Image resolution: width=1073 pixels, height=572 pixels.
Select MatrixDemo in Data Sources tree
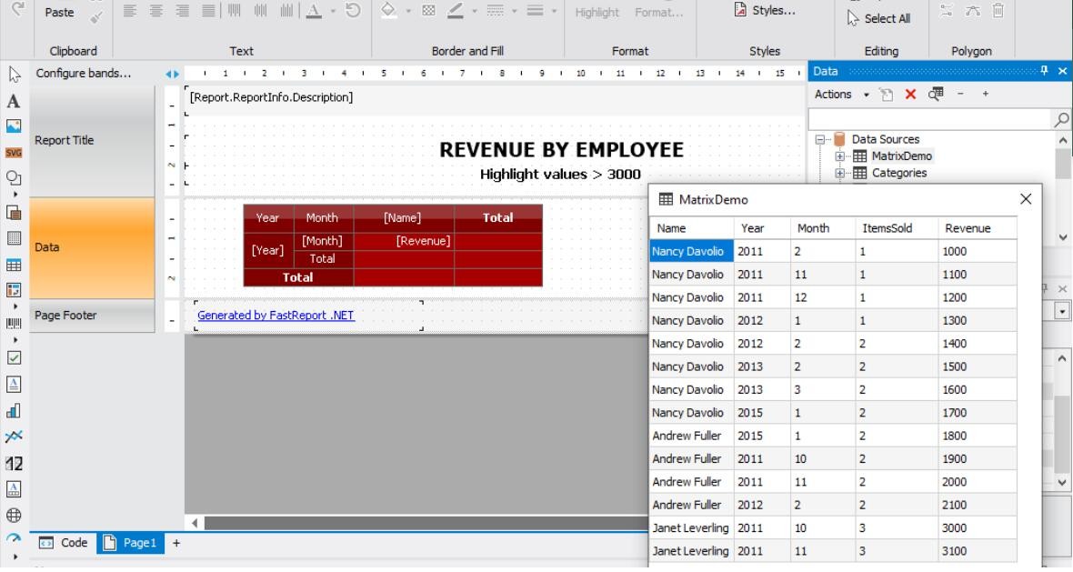click(x=901, y=156)
